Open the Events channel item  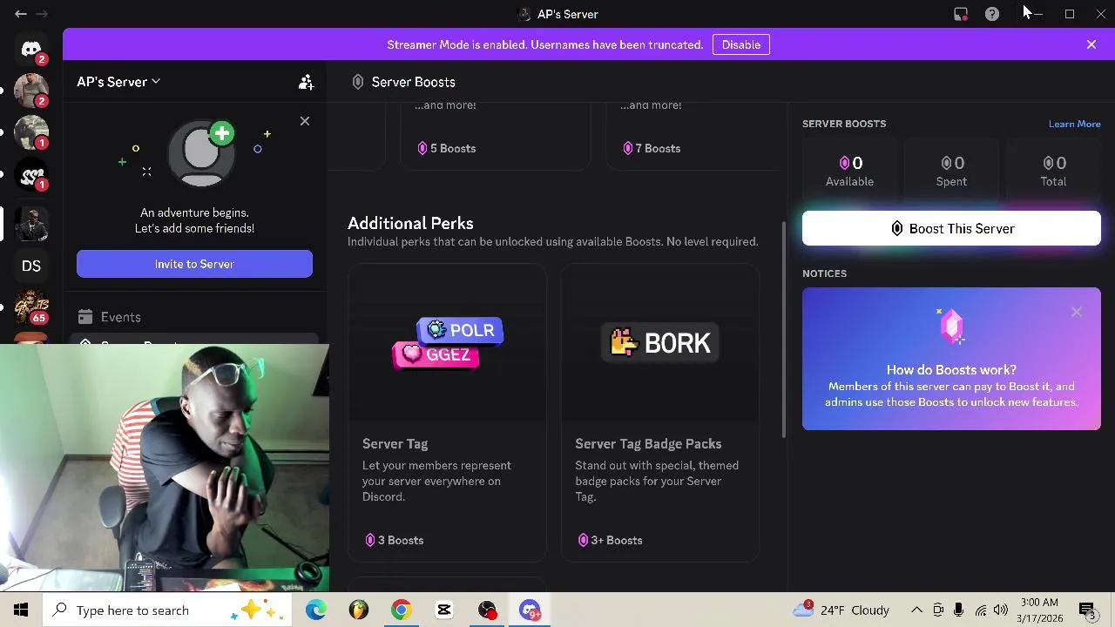194,317
